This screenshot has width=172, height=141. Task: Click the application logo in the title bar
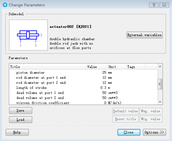click(x=5, y=5)
